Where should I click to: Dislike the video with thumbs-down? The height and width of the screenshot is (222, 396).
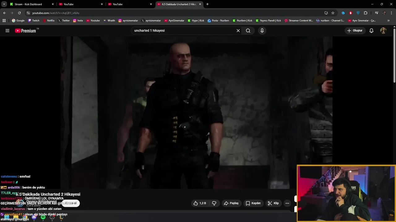click(214, 203)
